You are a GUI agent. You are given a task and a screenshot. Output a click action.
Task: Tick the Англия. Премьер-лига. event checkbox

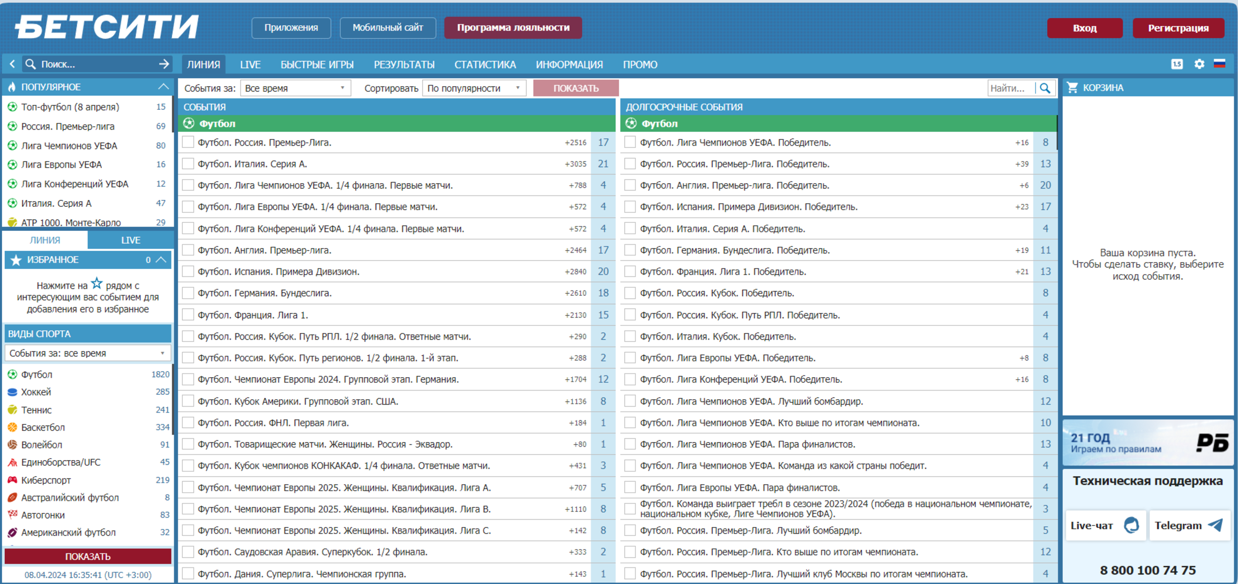[x=188, y=250]
